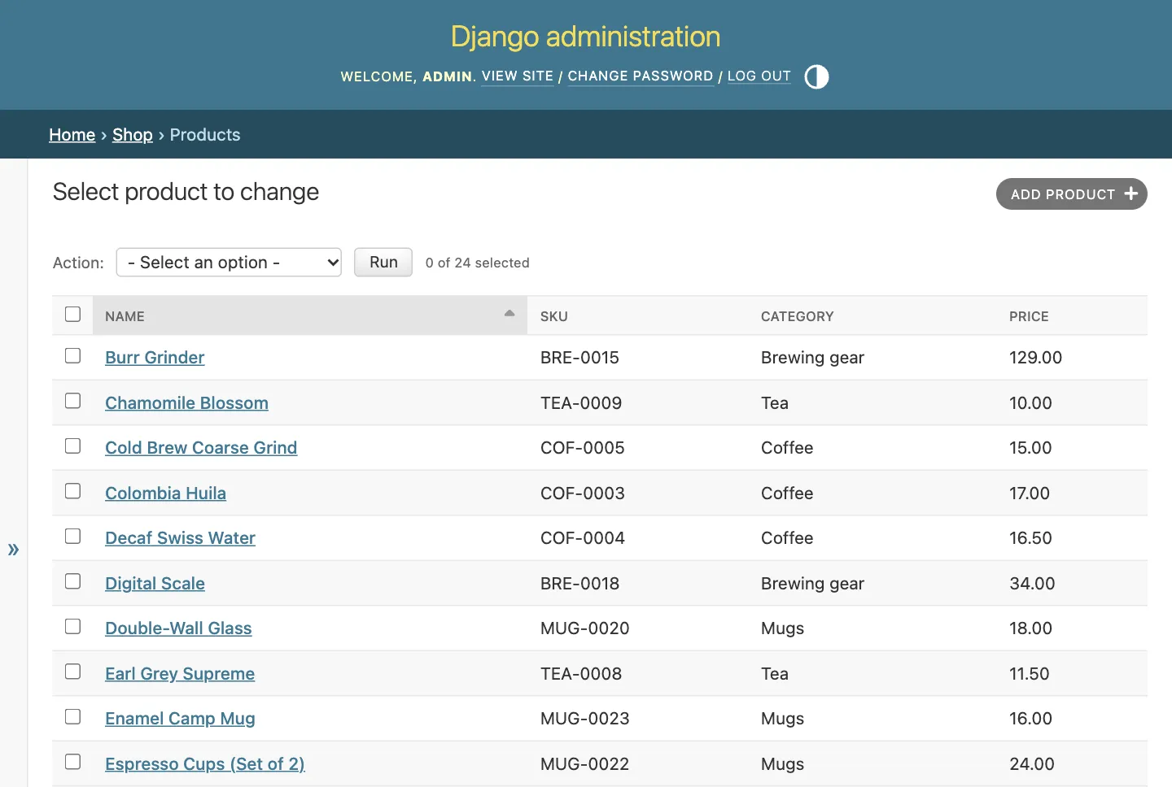
Task: Select the Earl Grey Supreme checkbox
Action: 73,672
